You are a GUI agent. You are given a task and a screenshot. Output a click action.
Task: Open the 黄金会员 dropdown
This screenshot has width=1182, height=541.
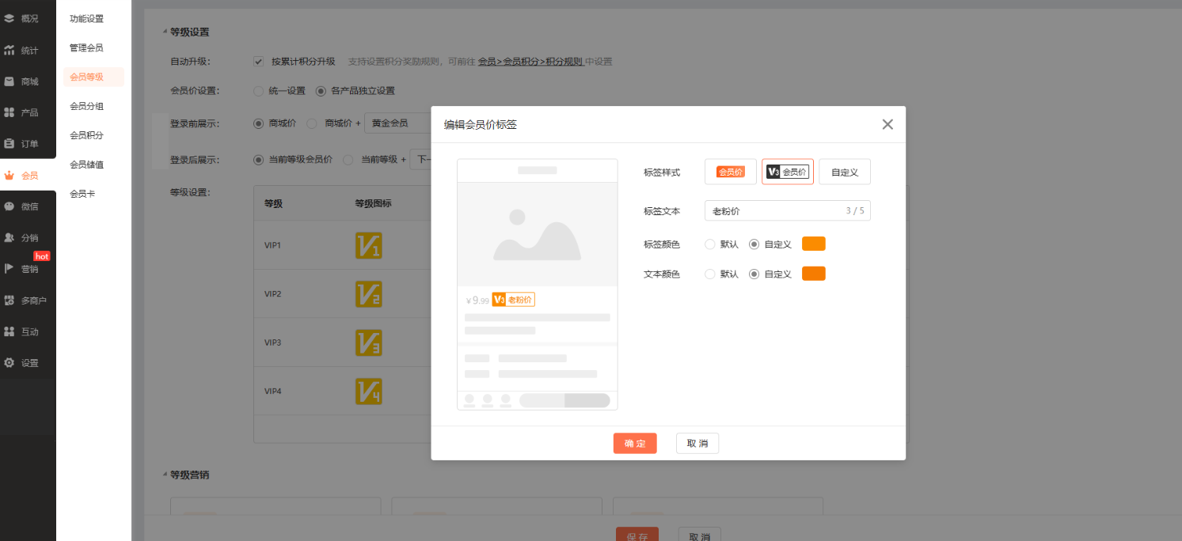coord(400,123)
